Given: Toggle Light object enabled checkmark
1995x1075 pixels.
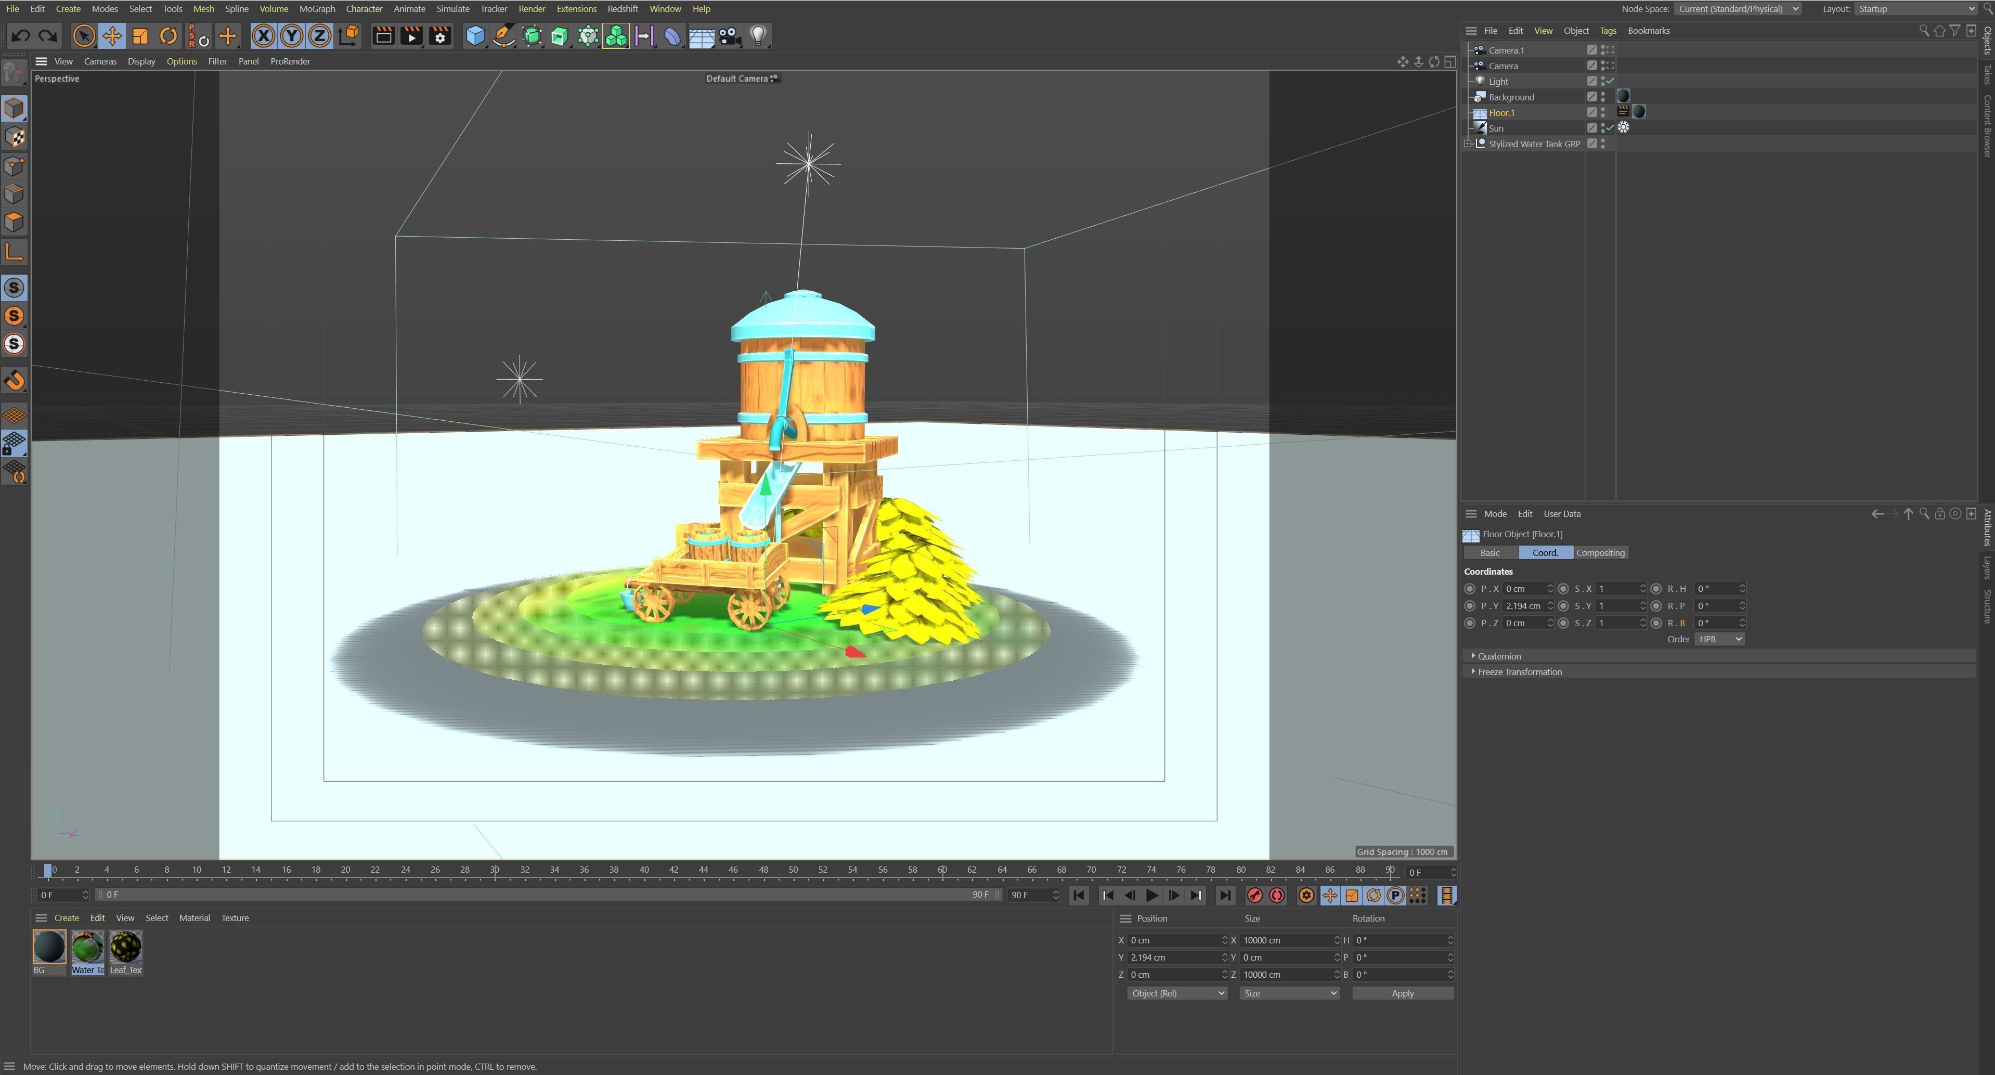Looking at the screenshot, I should 1610,81.
